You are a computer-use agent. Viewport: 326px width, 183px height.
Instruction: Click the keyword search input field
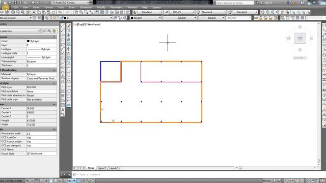point(235,3)
